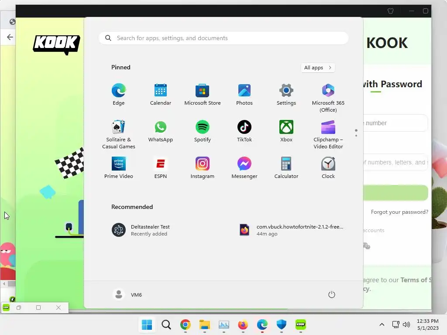
Task: Open the Settings app
Action: coord(286,95)
